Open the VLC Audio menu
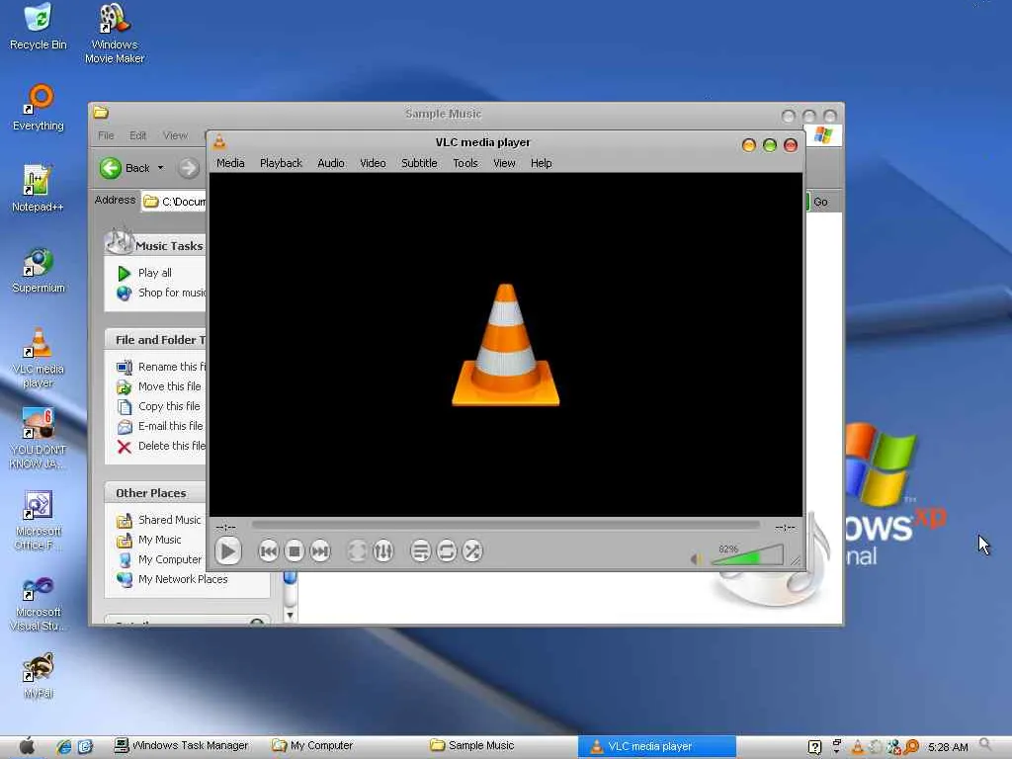The width and height of the screenshot is (1012, 759). click(x=330, y=163)
